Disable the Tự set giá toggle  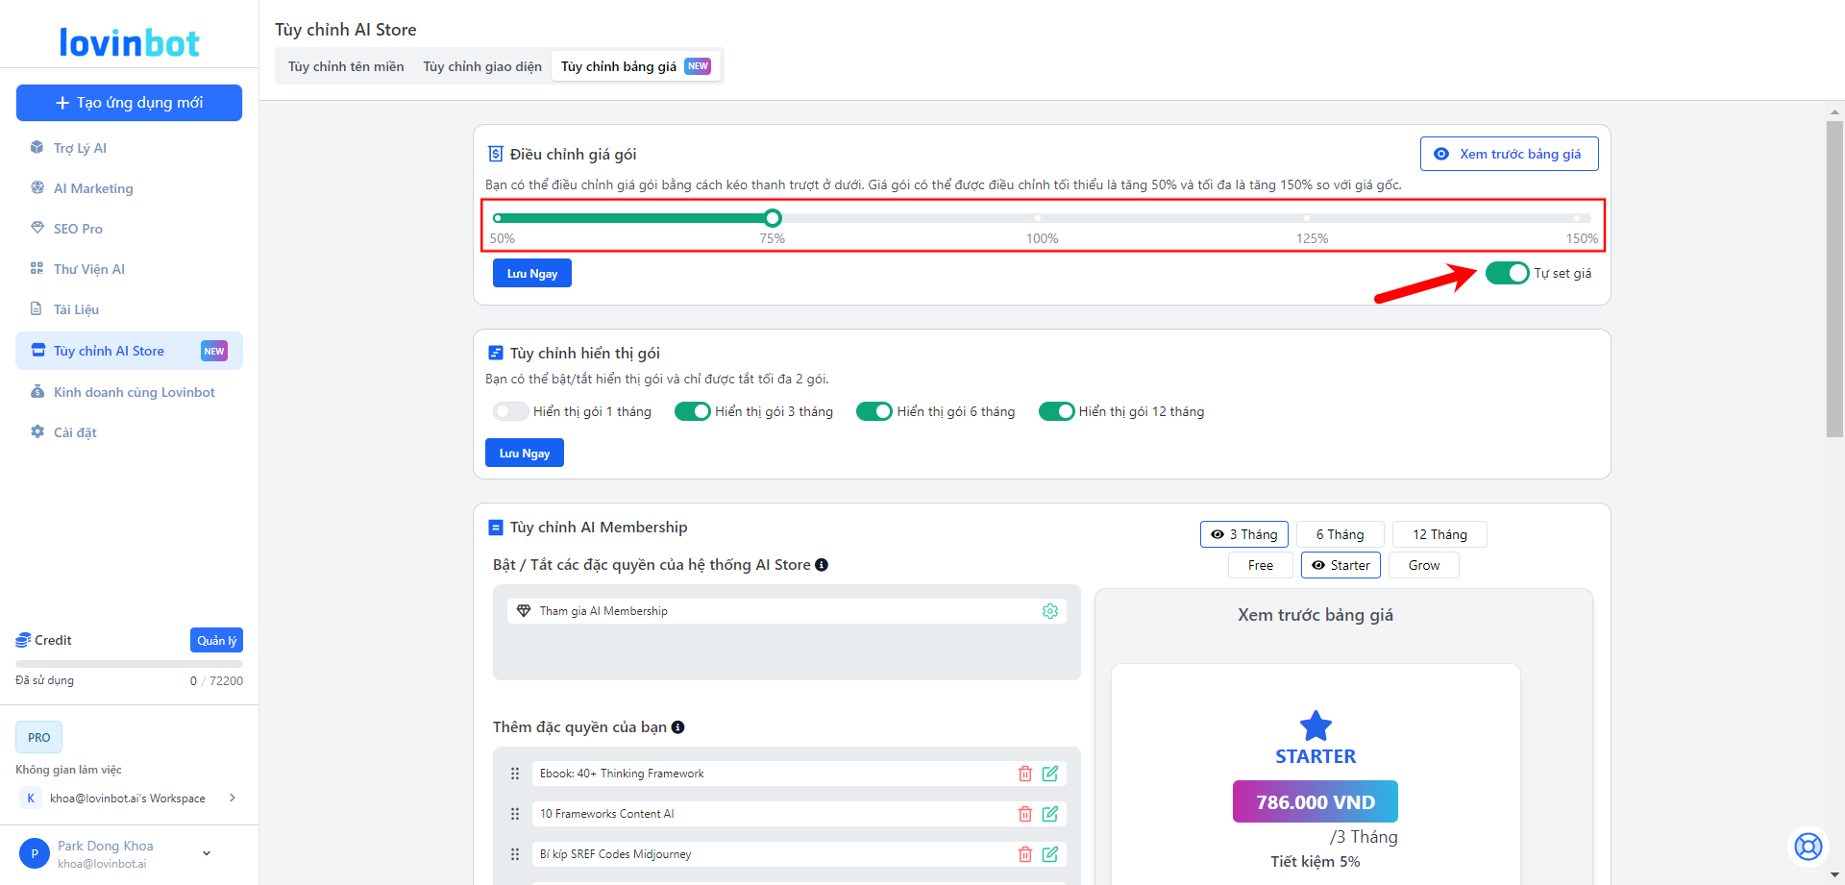point(1506,274)
